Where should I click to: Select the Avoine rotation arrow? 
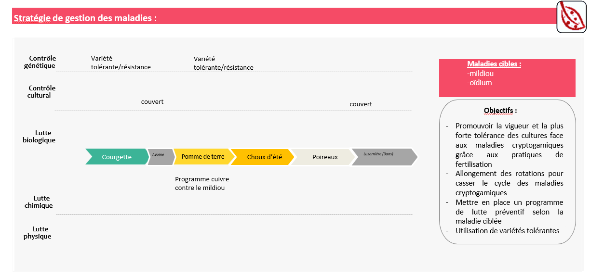tap(161, 157)
